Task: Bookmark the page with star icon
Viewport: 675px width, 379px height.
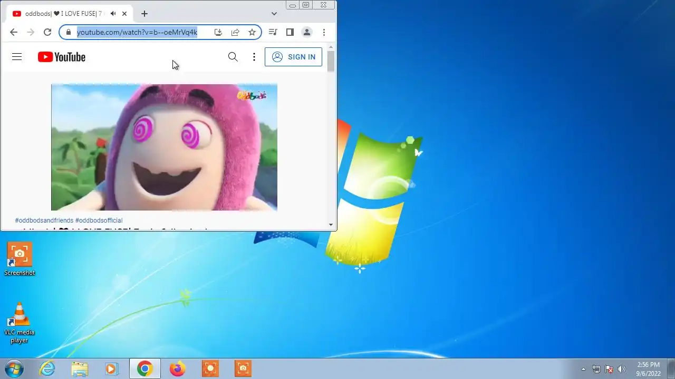Action: (x=252, y=32)
